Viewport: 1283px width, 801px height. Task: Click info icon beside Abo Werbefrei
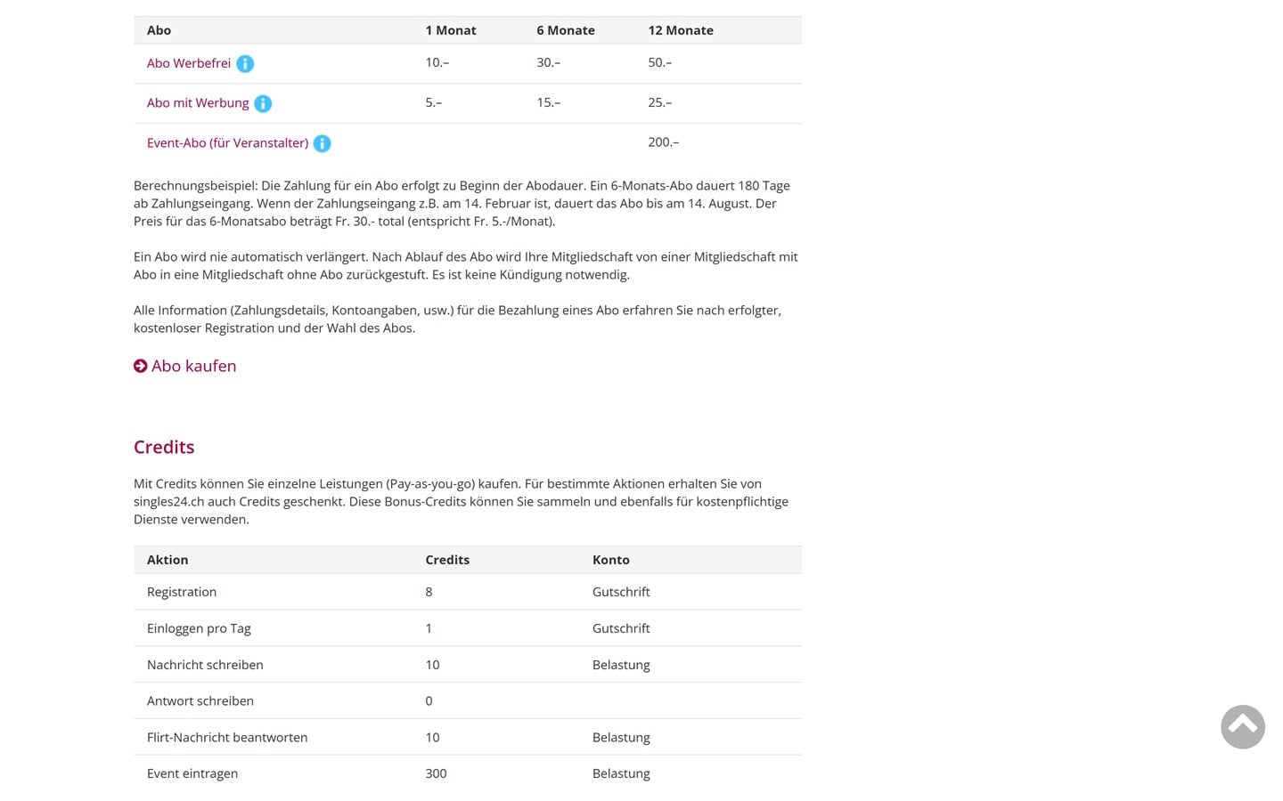click(245, 64)
